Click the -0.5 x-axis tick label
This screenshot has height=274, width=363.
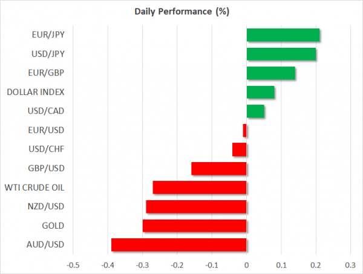72,265
